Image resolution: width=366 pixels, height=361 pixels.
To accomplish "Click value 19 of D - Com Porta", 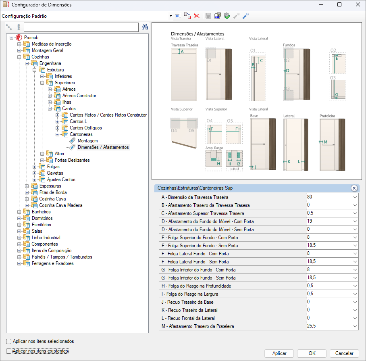I will click(310, 221).
